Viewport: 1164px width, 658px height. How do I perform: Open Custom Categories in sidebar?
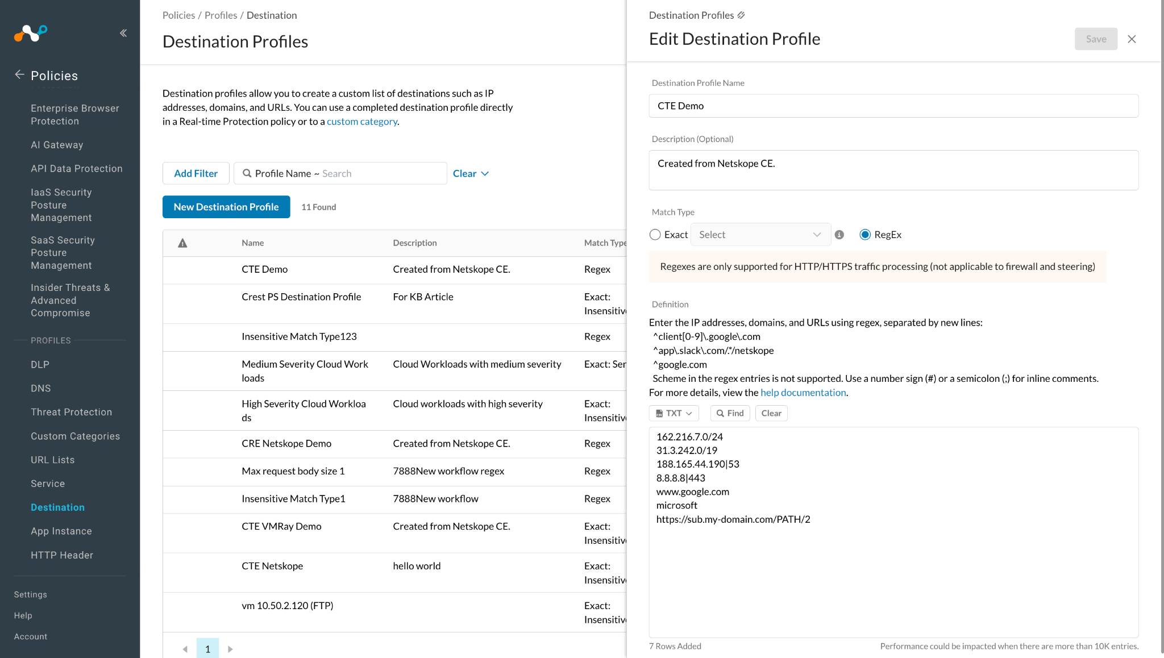tap(75, 436)
